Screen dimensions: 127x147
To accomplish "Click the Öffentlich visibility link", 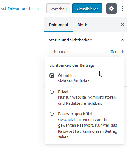I will coord(116,52).
